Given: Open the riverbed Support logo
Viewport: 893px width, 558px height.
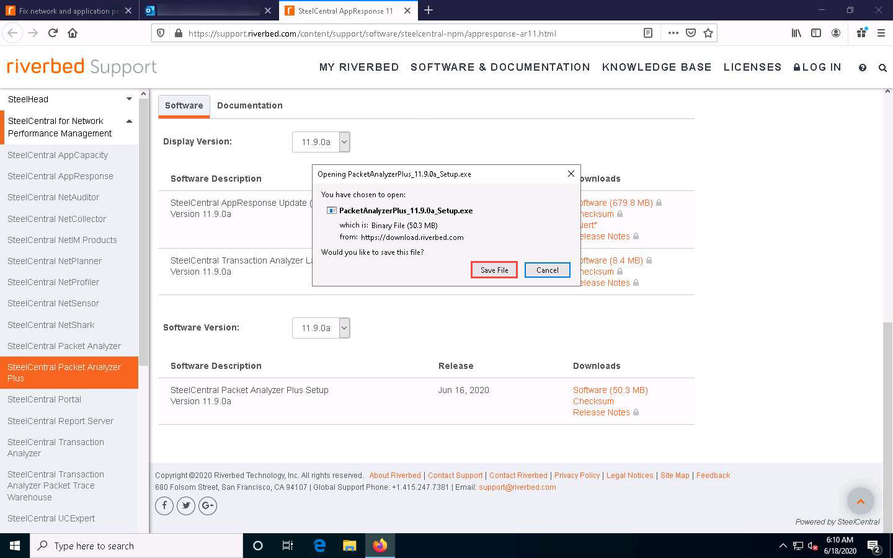Looking at the screenshot, I should click(81, 67).
